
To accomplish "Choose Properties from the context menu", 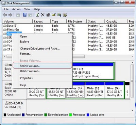I will click(42, 78).
